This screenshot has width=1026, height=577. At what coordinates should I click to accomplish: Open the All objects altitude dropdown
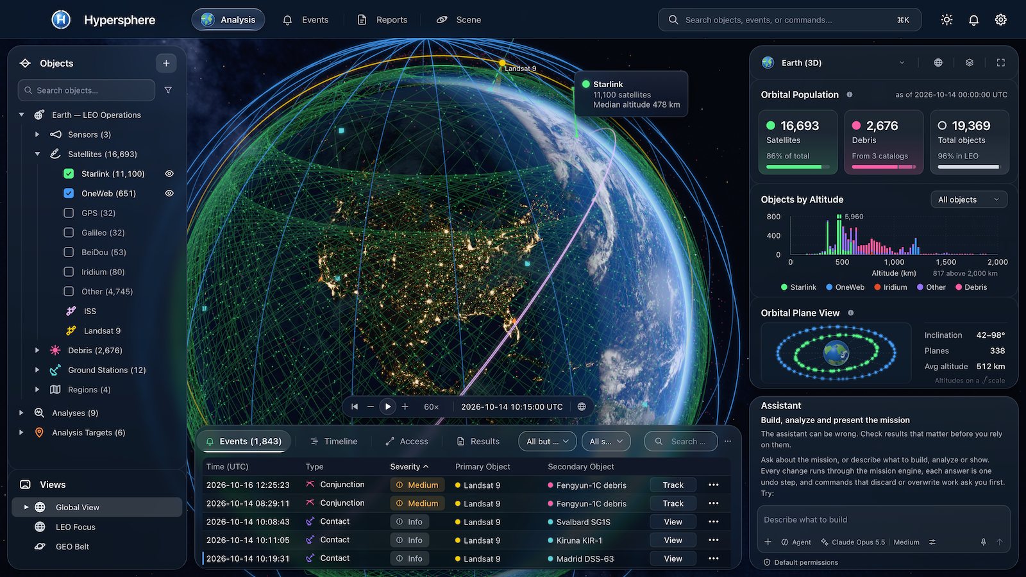coord(969,199)
